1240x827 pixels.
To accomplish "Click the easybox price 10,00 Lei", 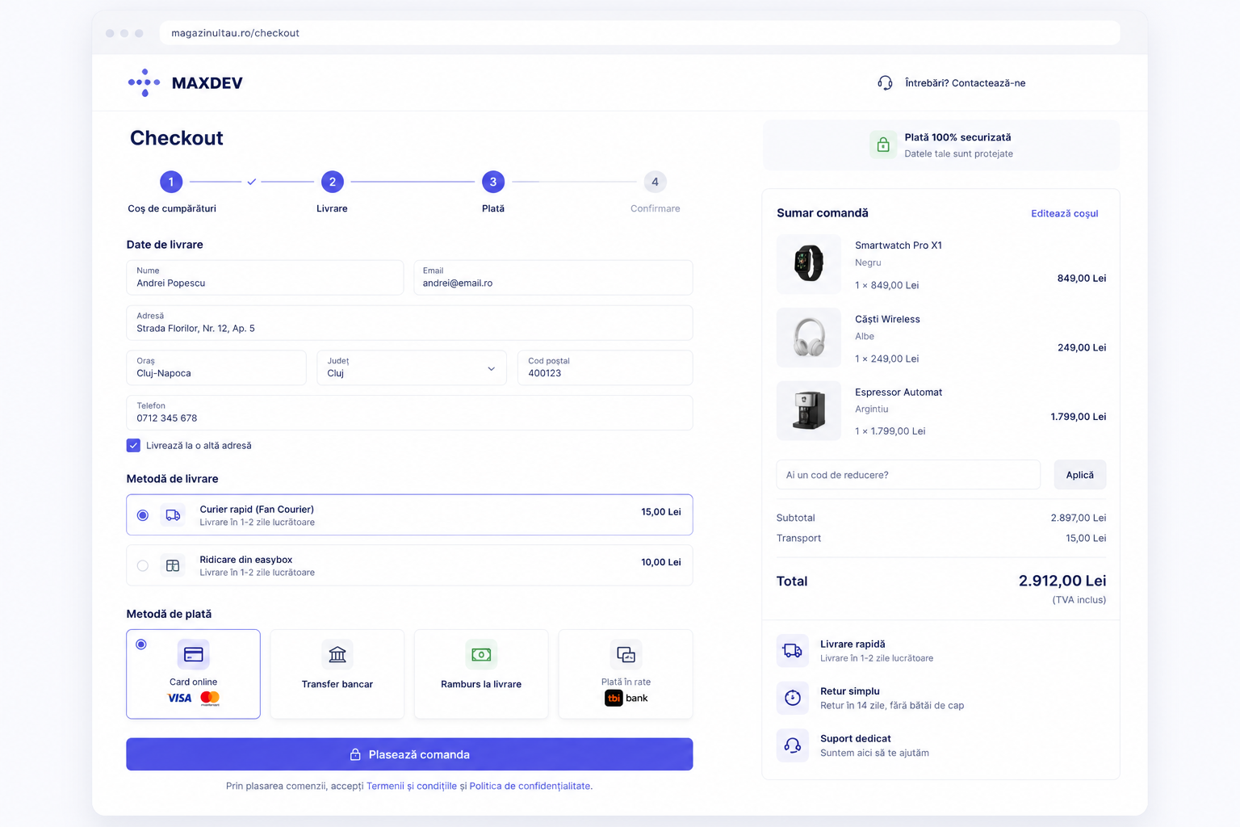I will [x=661, y=562].
